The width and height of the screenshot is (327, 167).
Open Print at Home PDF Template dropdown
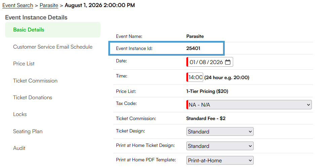click(220, 160)
